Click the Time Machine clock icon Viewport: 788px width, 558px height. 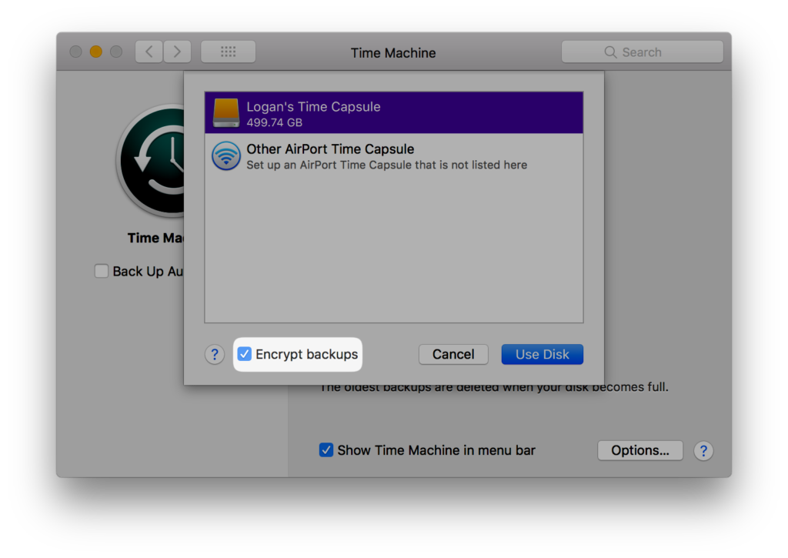(x=151, y=161)
